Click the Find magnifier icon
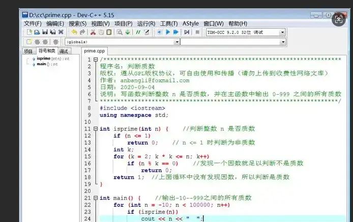The height and width of the screenshot is (222, 353). [120, 32]
